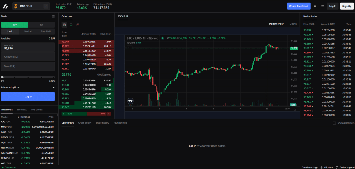Viewport: 355px width, 169px height.
Task: Show combined bids and asks order book view
Action: [64, 25]
